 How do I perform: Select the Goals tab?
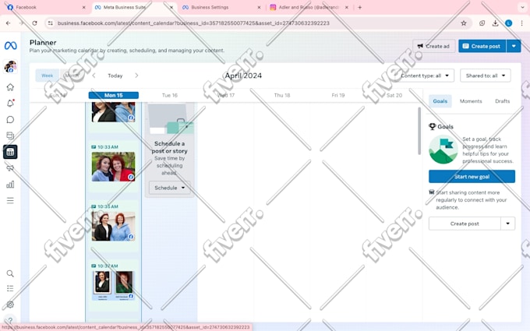point(440,101)
